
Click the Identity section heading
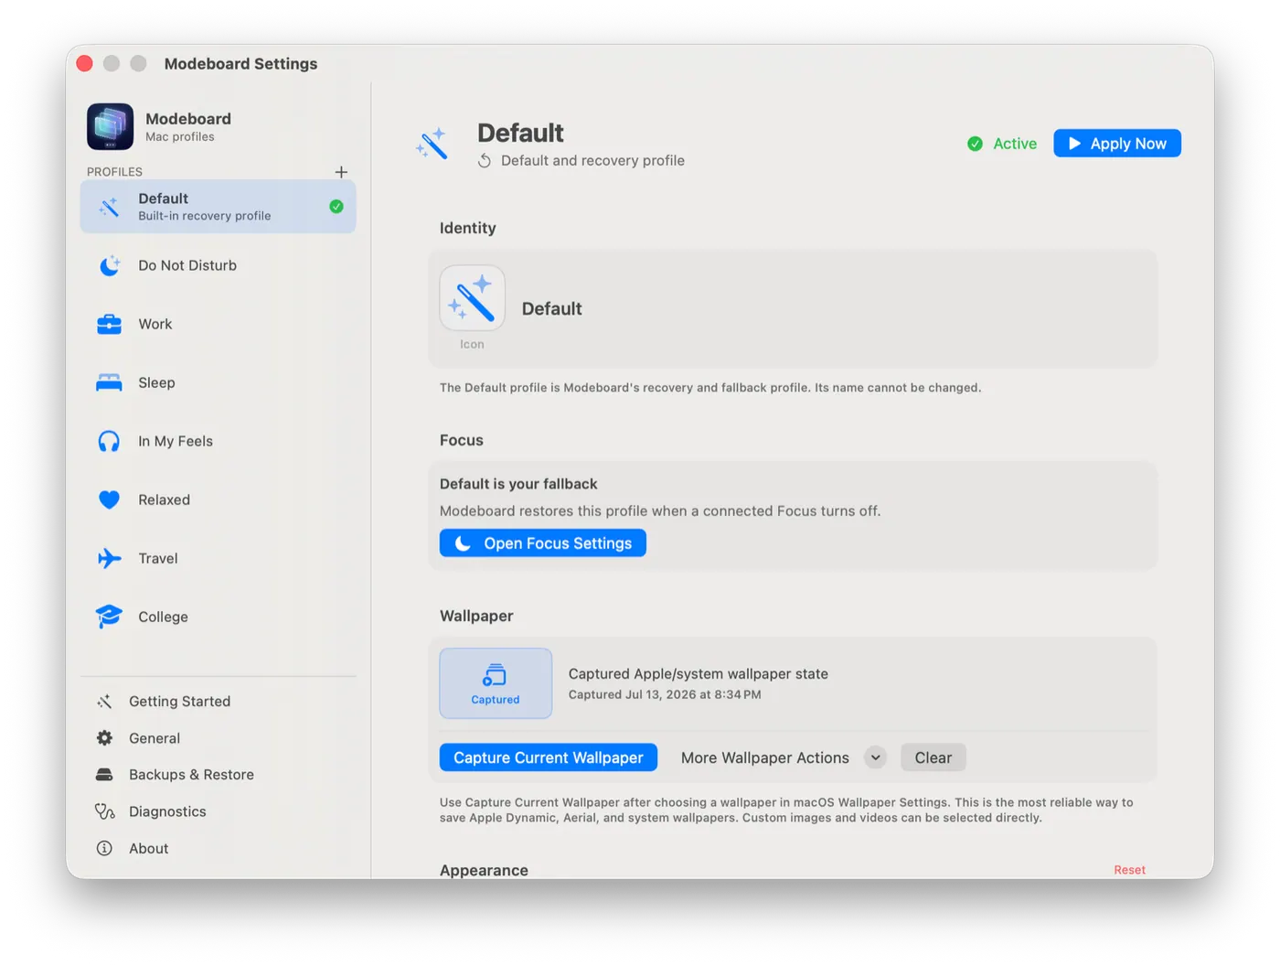[x=468, y=228]
